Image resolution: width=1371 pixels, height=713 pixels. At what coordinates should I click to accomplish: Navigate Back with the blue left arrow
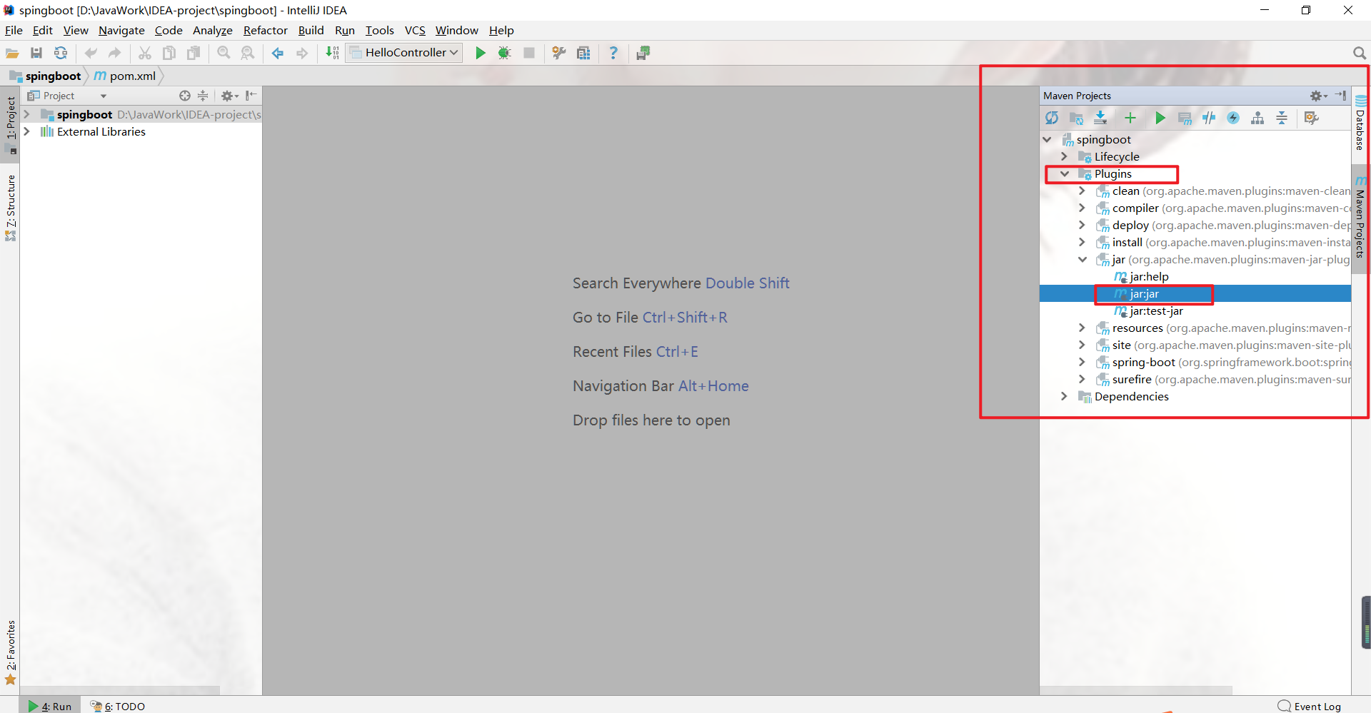tap(278, 53)
